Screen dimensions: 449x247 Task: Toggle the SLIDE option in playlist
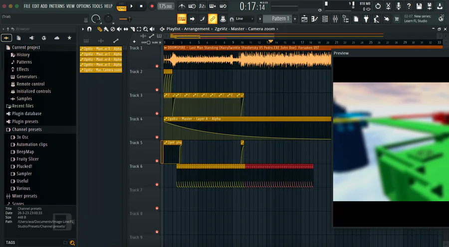[160, 43]
